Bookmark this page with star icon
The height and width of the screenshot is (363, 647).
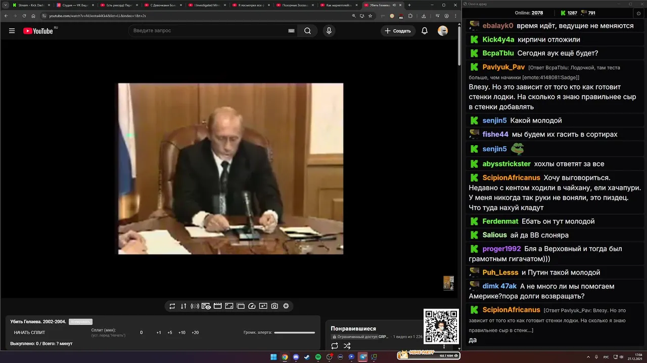[x=371, y=16]
